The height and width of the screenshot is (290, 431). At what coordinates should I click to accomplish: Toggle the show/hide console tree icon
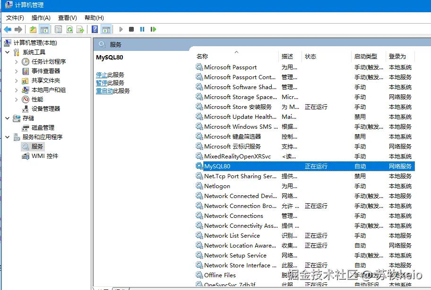44,29
